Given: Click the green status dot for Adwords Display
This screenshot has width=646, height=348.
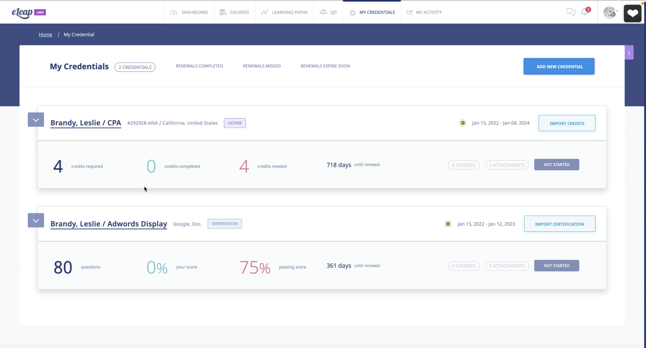Looking at the screenshot, I should click(x=448, y=224).
